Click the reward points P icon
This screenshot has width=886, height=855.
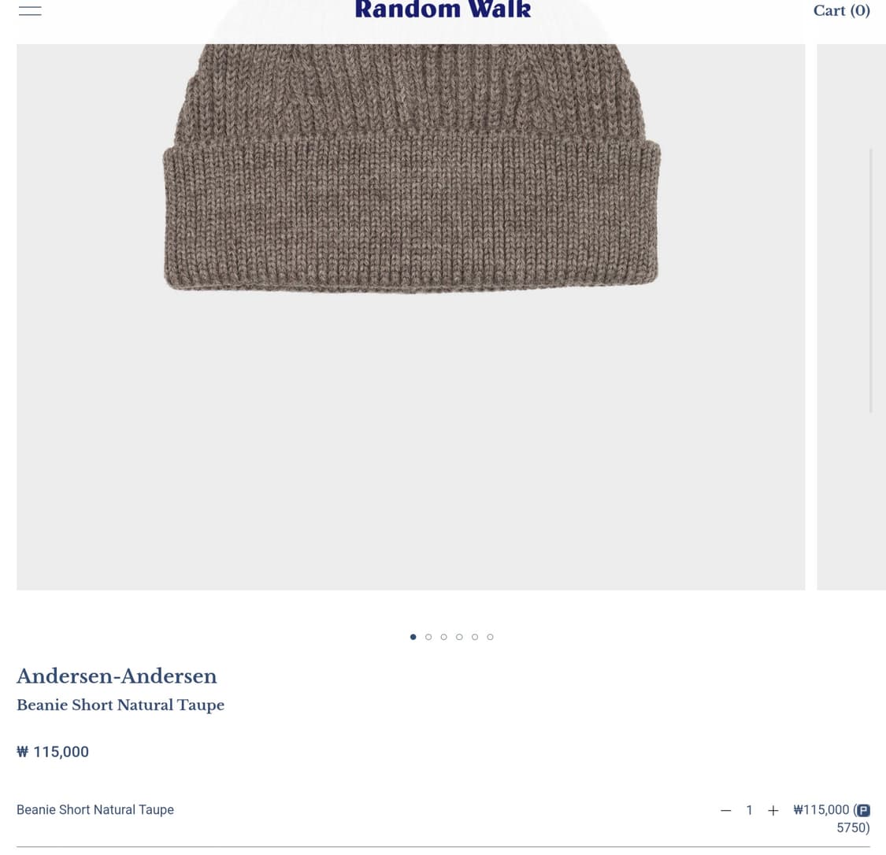pos(863,810)
